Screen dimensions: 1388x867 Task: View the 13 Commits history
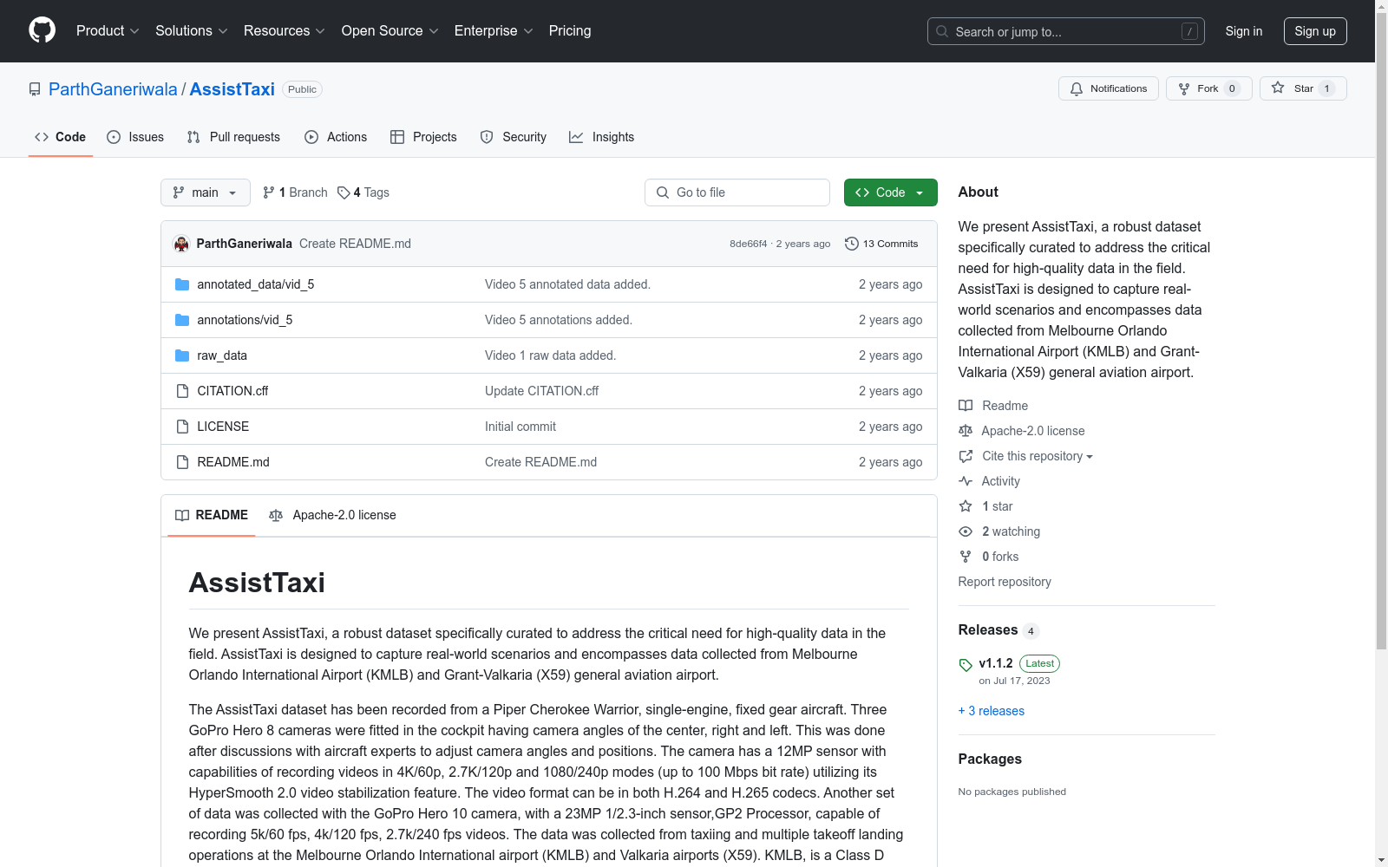tap(881, 244)
